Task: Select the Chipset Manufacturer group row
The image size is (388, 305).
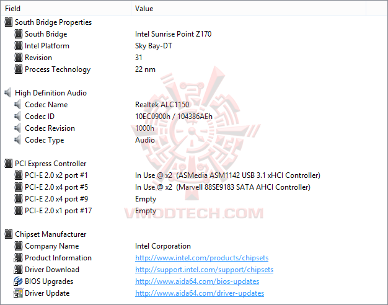Action: click(x=50, y=234)
